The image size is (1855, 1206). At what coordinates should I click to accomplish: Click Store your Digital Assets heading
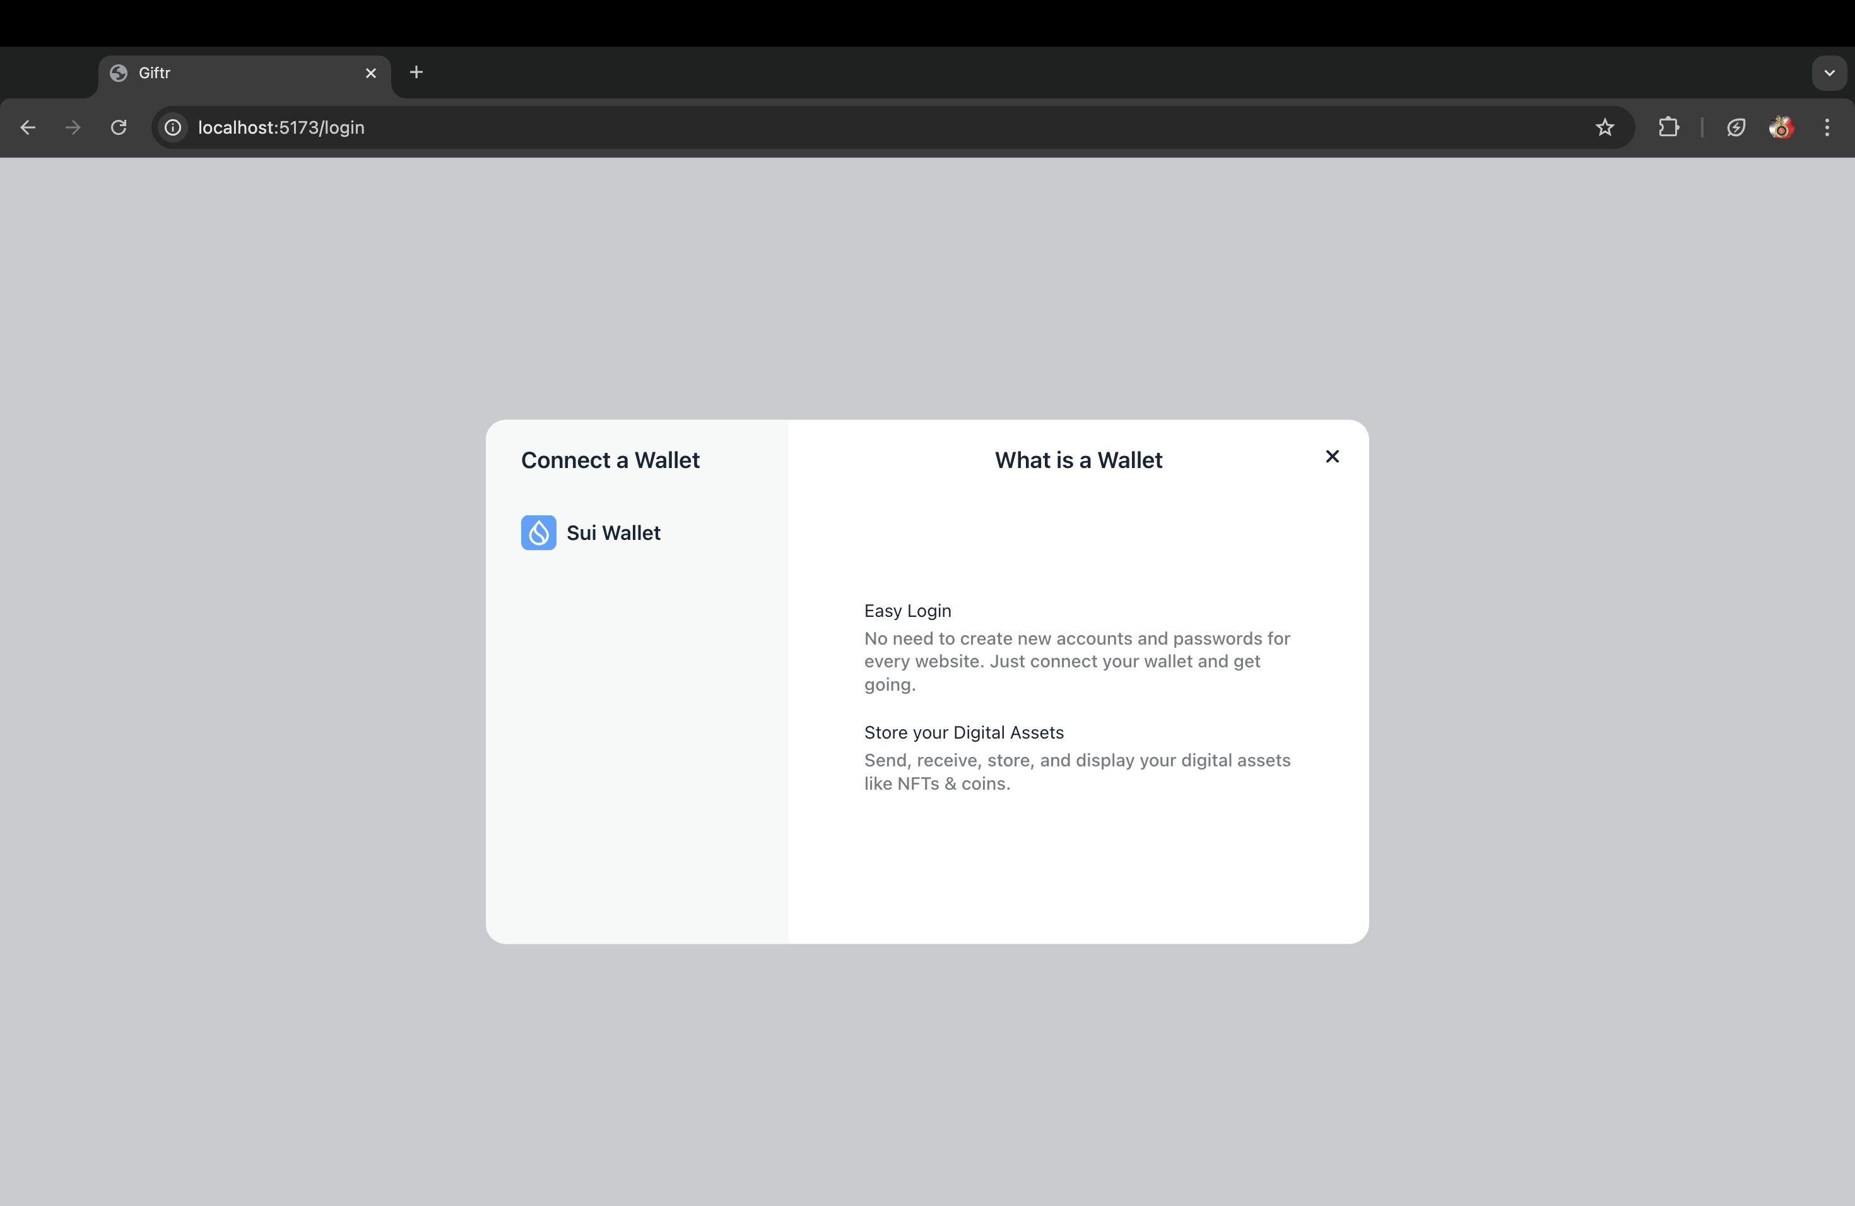click(x=963, y=732)
